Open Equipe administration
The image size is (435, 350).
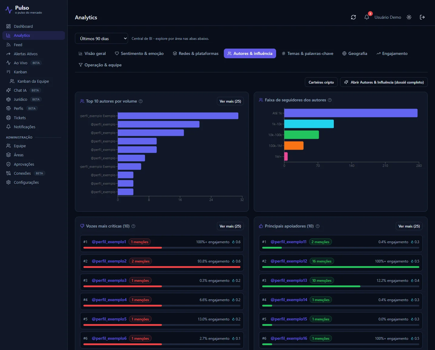(x=34, y=146)
